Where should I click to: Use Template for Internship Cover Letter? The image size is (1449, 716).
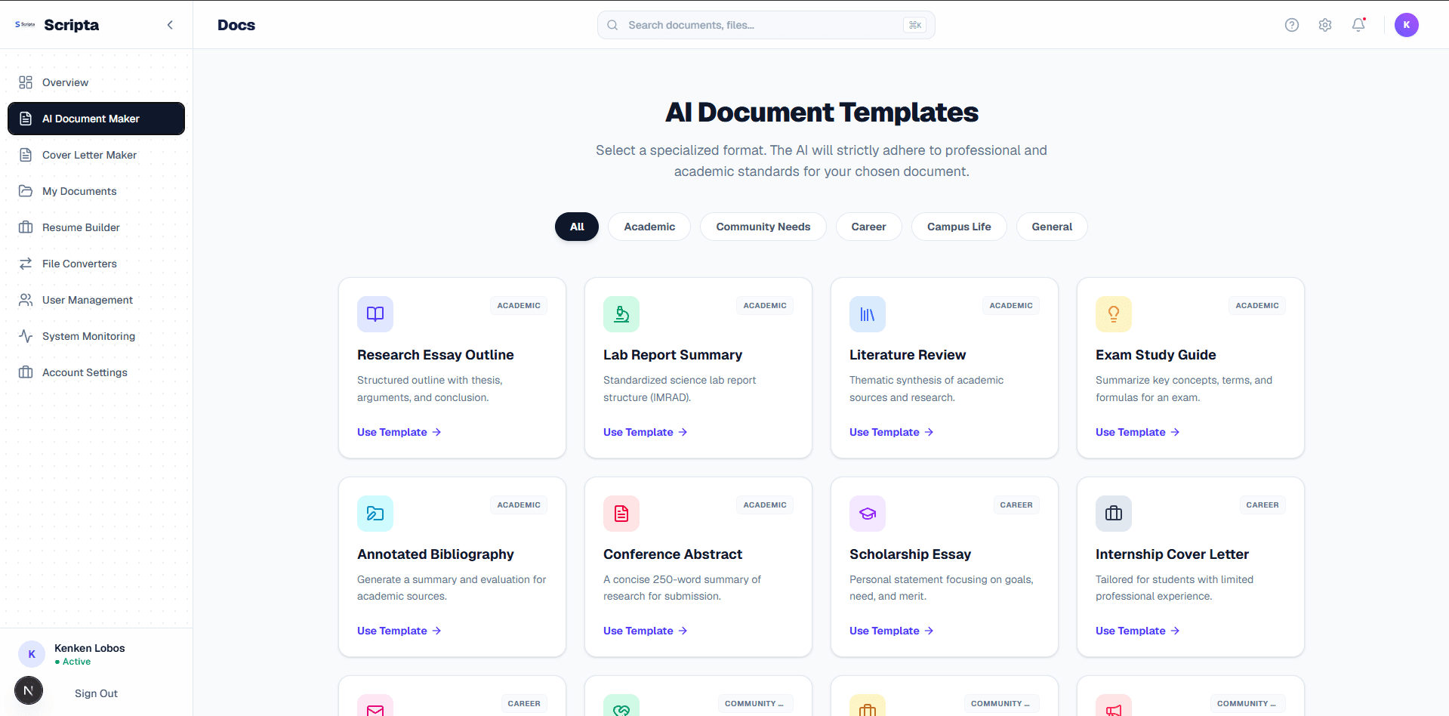[1137, 631]
